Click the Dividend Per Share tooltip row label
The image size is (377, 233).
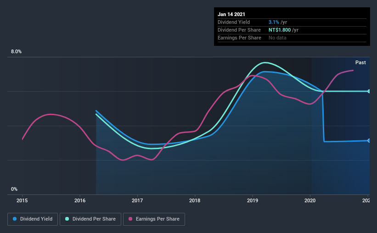pyautogui.click(x=239, y=30)
